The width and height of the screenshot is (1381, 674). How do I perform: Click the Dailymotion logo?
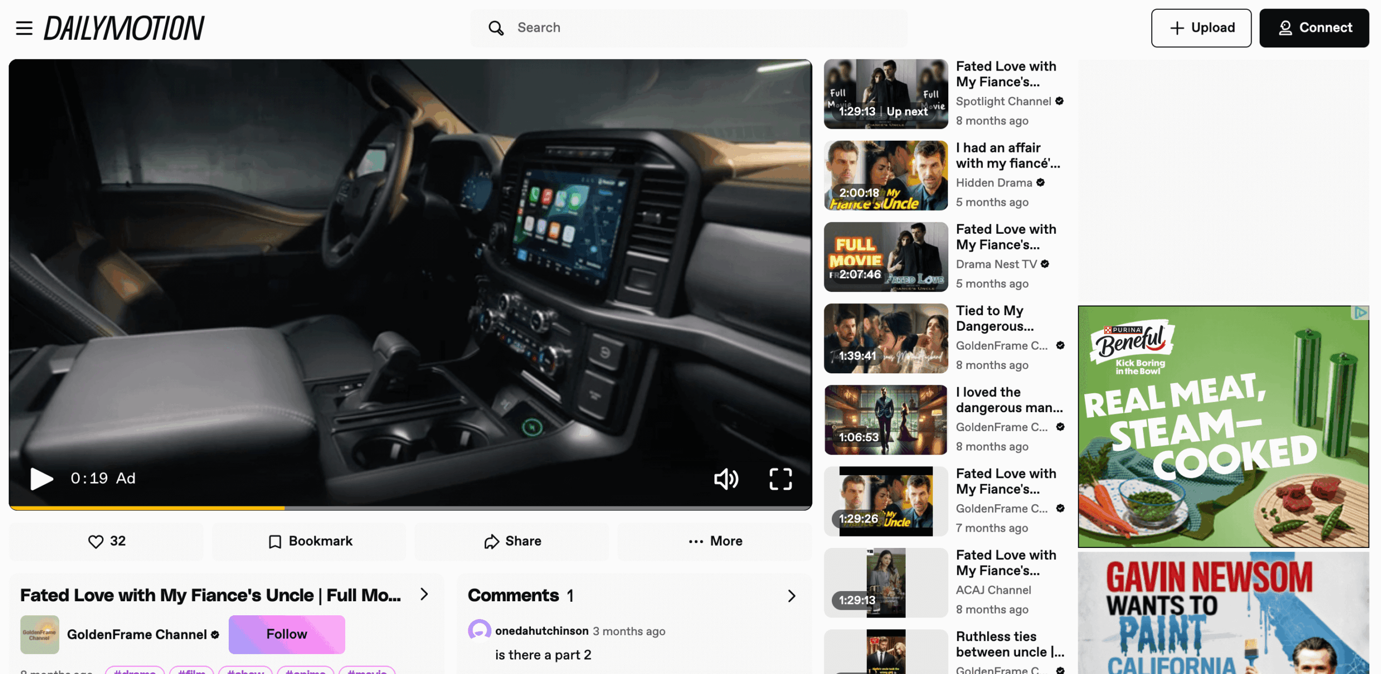coord(124,27)
